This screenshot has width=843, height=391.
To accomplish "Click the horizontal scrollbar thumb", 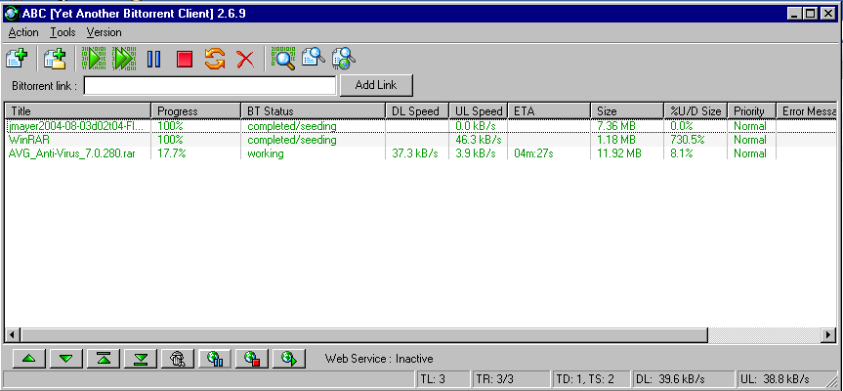I will click(x=363, y=334).
